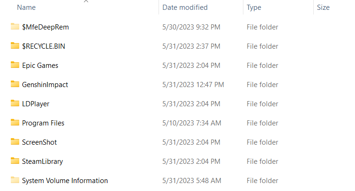Click the SteamLibrary folder icon
The image size is (355, 191).
(x=15, y=161)
